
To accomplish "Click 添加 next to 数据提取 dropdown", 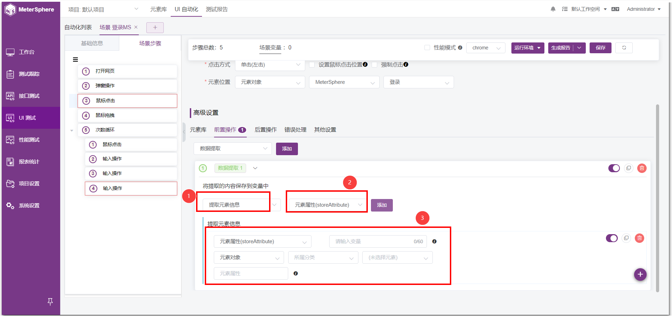I will 287,149.
